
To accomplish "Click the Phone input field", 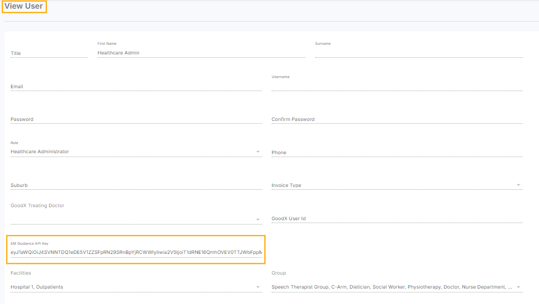I will point(397,153).
